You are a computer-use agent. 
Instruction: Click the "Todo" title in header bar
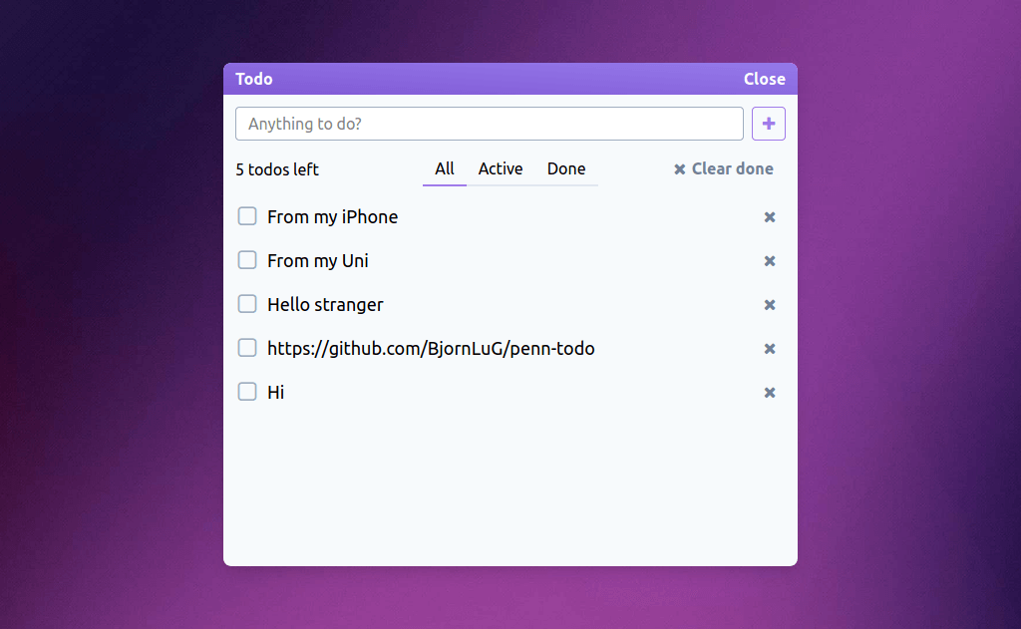click(x=254, y=79)
